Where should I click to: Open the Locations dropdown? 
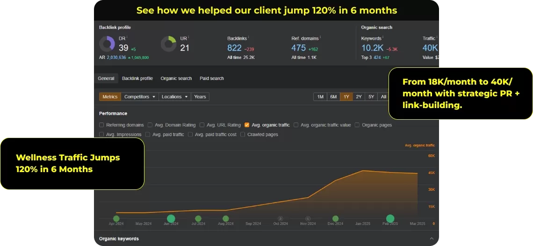[x=175, y=97]
